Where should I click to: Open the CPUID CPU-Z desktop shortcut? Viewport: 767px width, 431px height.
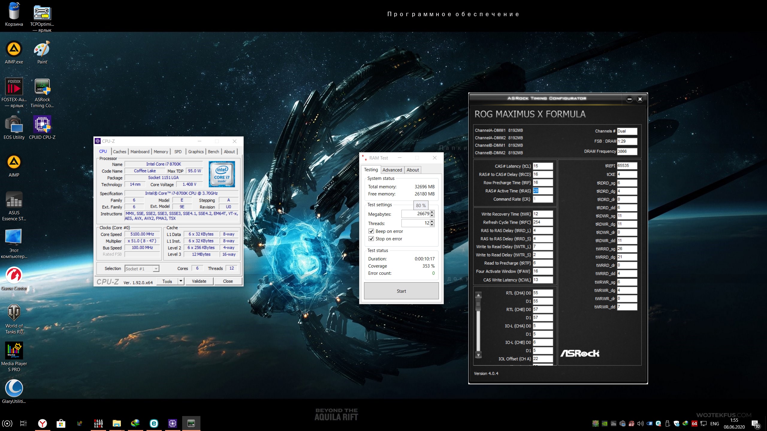coord(42,125)
